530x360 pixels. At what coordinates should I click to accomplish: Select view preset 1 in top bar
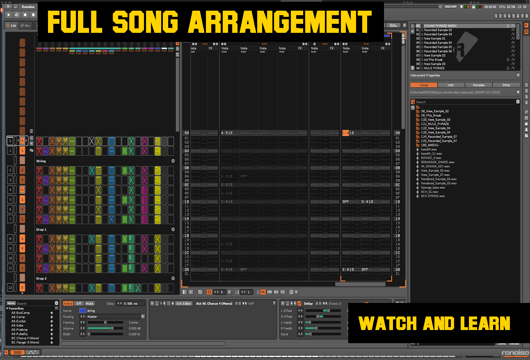tap(496, 16)
